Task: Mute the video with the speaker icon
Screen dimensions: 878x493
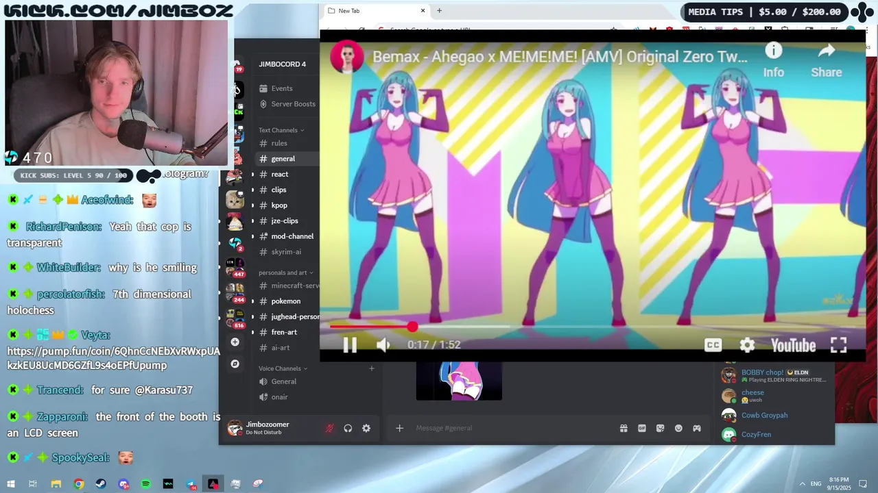Action: click(x=383, y=345)
